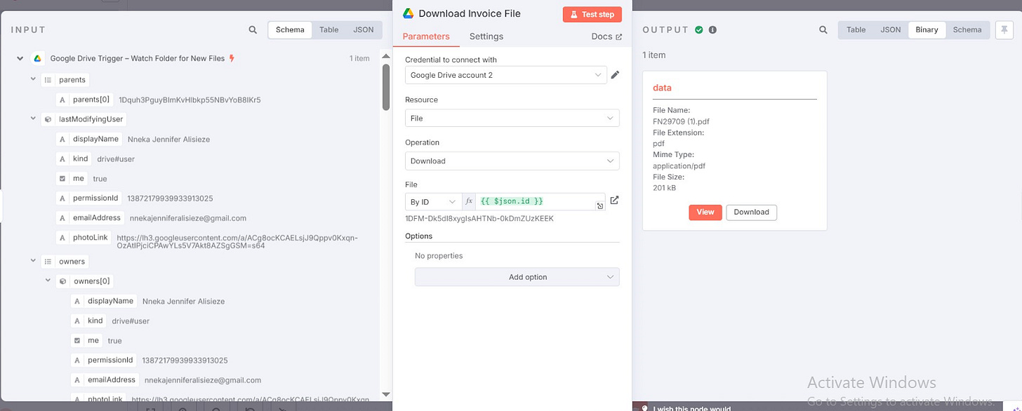
Task: Click the Test step button
Action: pos(592,14)
